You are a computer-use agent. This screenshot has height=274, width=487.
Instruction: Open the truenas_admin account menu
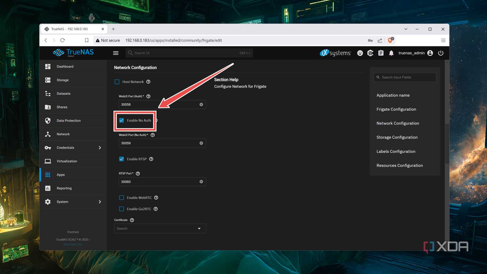416,53
